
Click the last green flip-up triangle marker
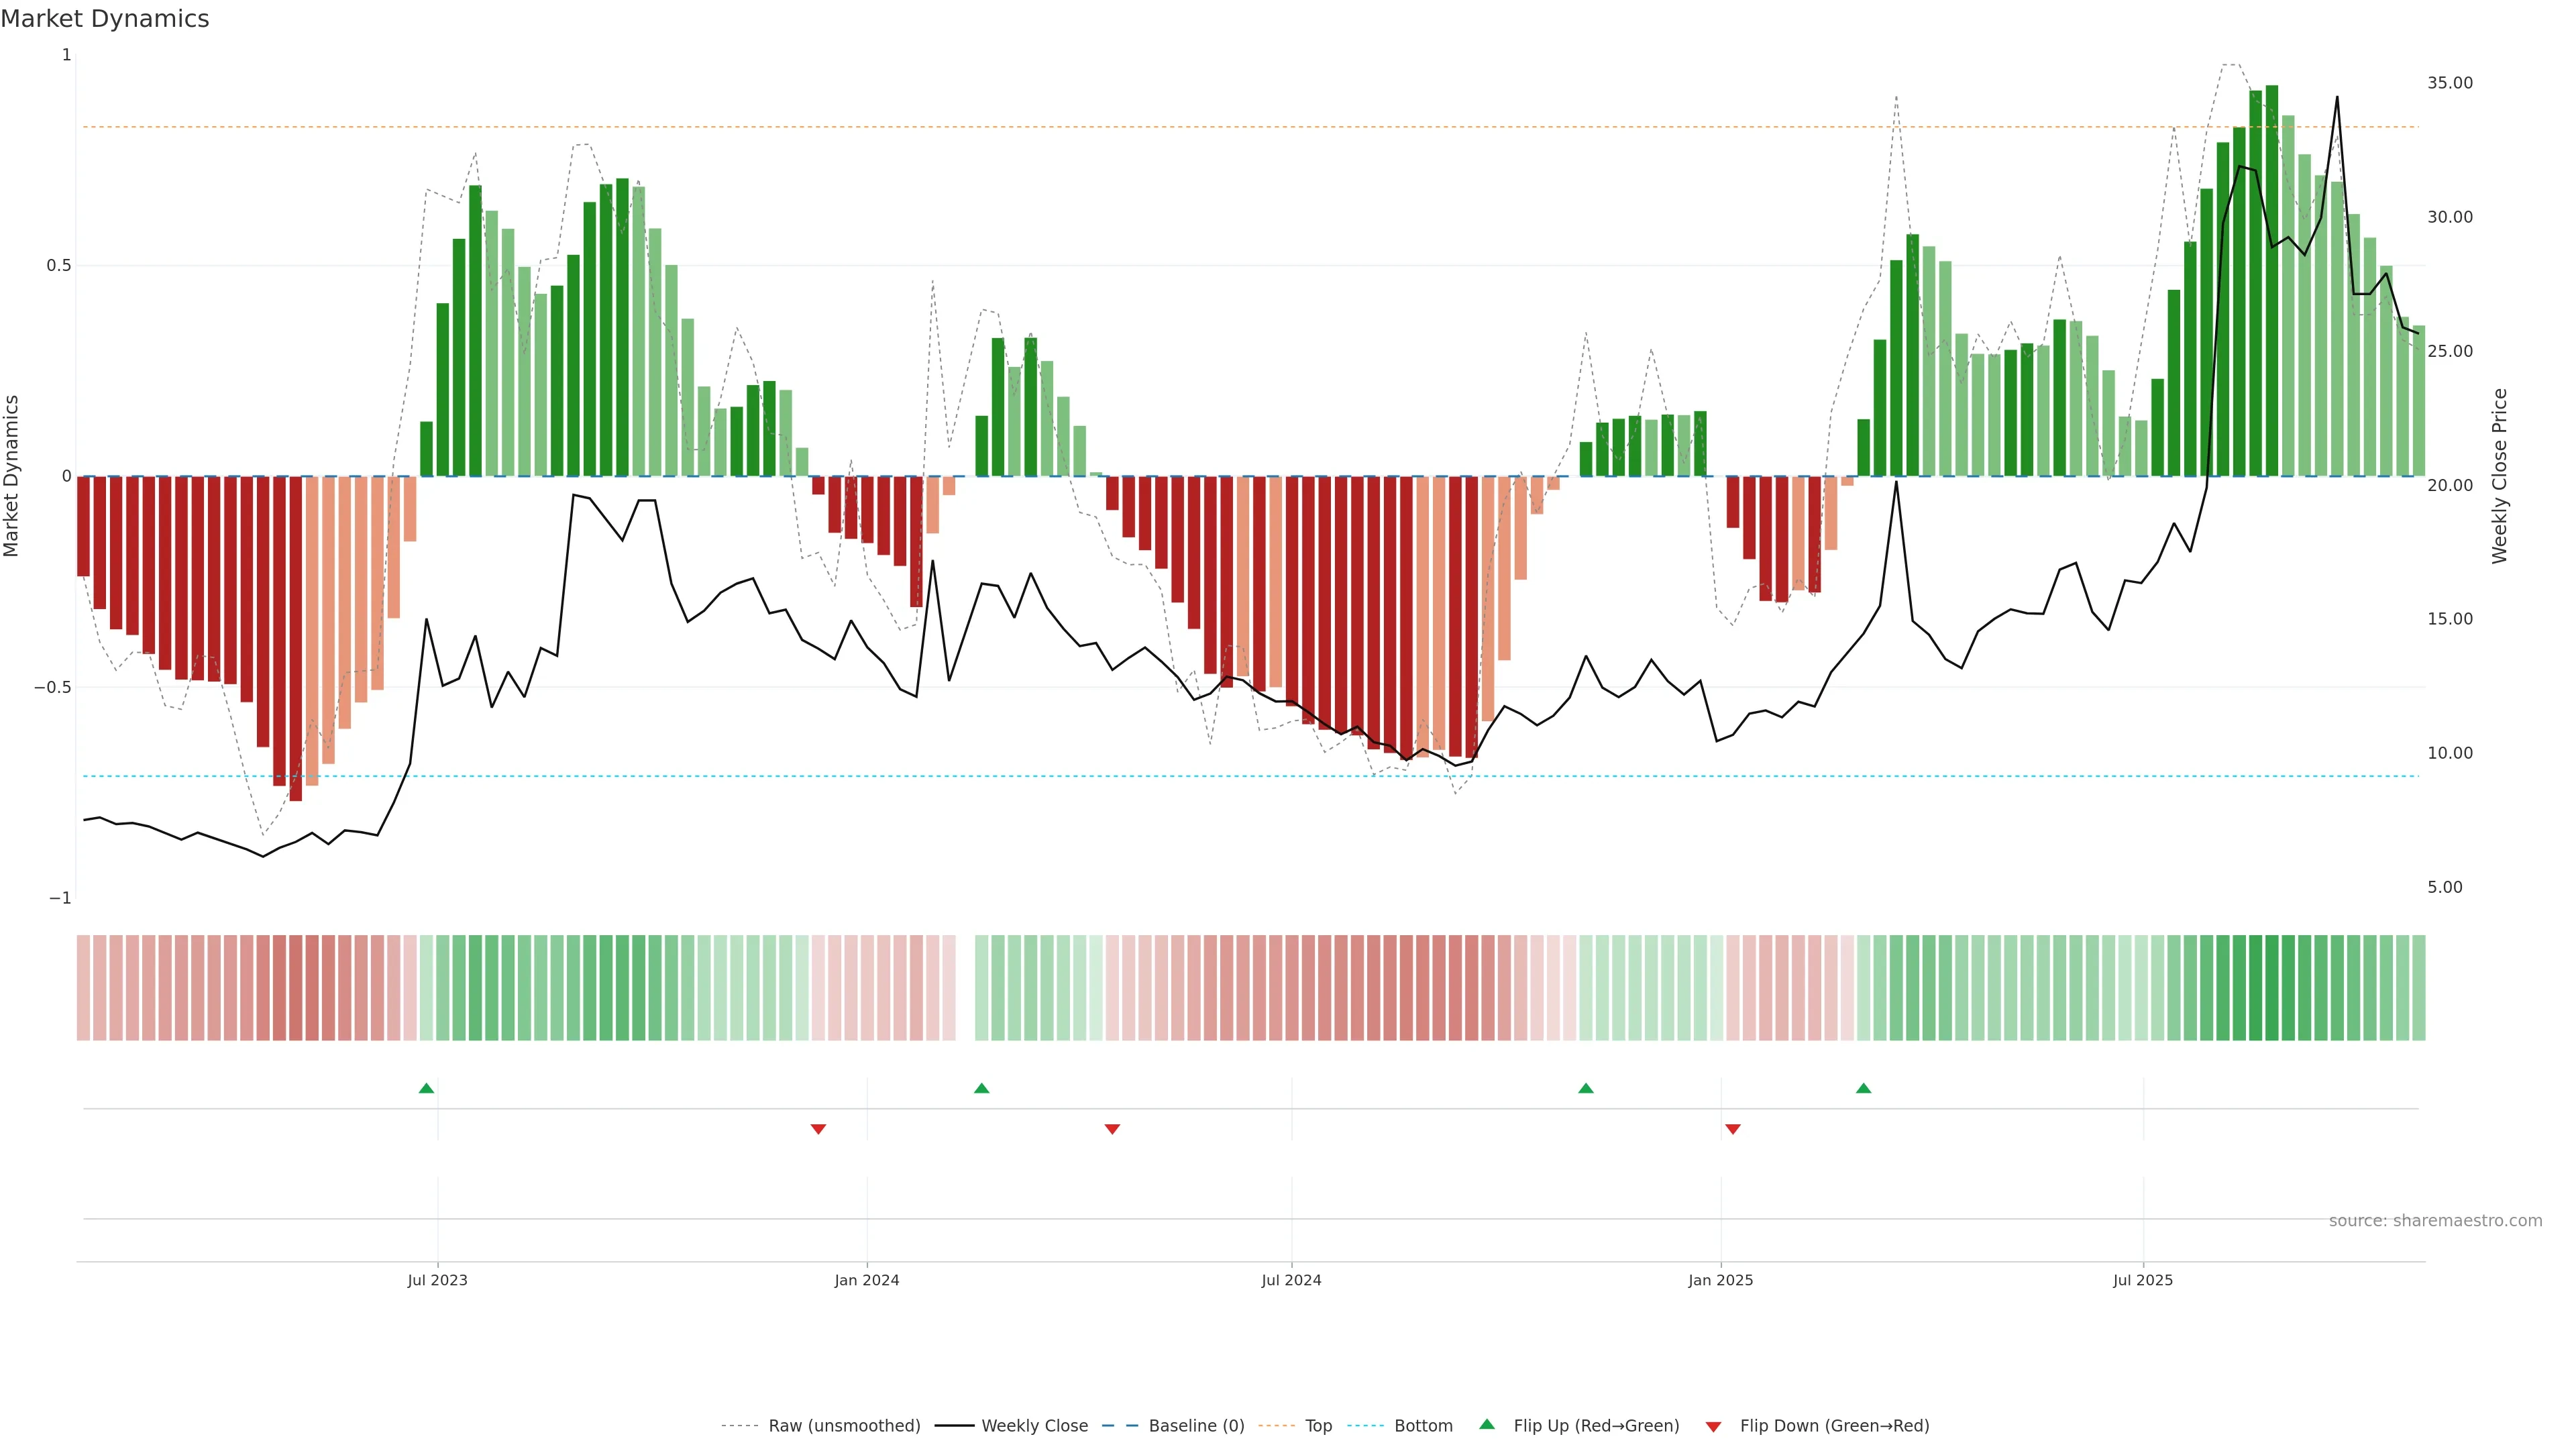pyautogui.click(x=1863, y=1088)
